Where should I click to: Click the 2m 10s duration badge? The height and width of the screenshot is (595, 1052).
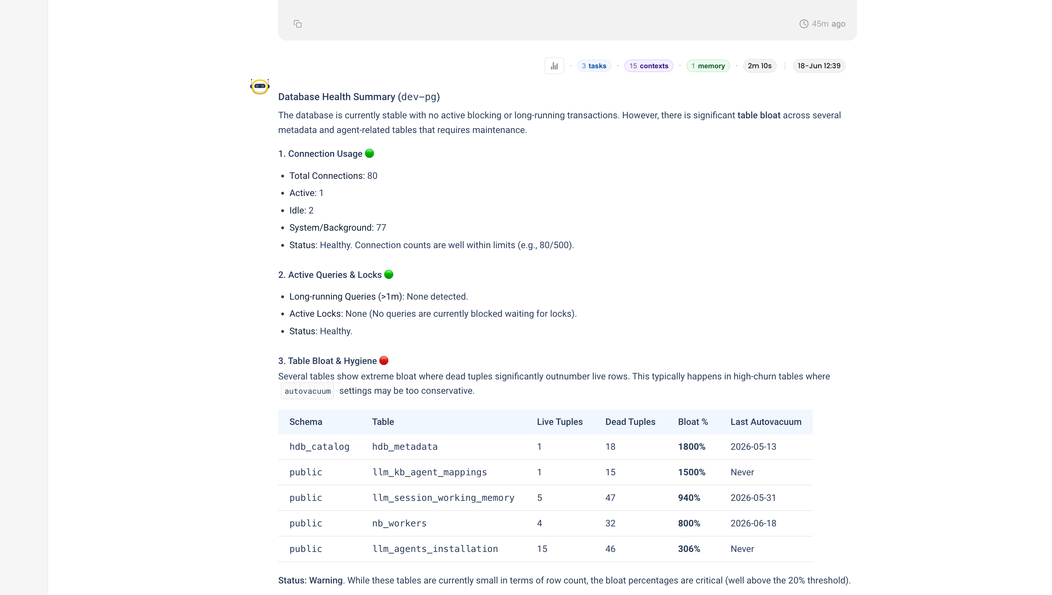(759, 66)
